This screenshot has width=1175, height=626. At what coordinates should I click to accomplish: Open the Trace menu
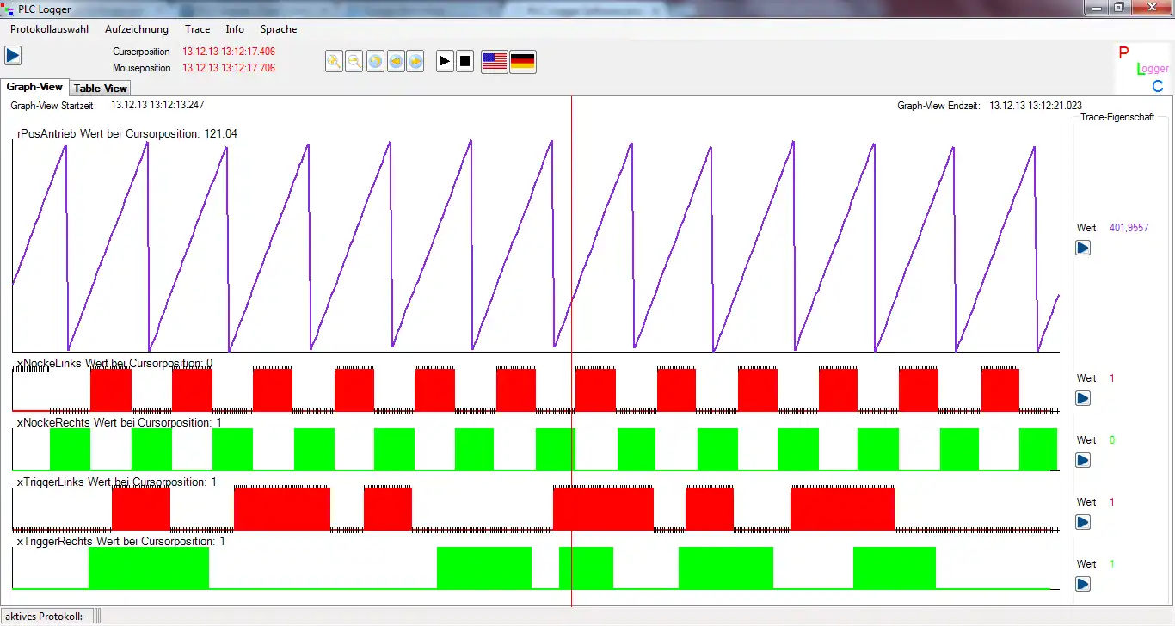click(x=197, y=28)
